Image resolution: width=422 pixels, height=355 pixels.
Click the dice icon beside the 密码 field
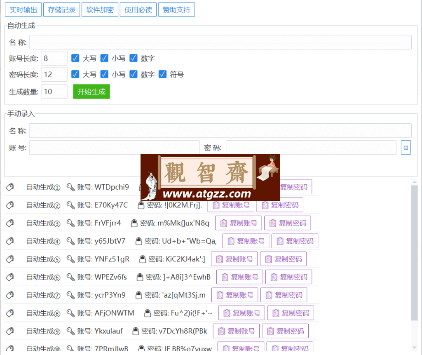[406, 147]
